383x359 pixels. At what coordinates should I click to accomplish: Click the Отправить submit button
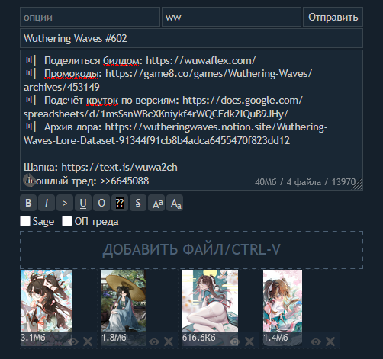coord(333,17)
